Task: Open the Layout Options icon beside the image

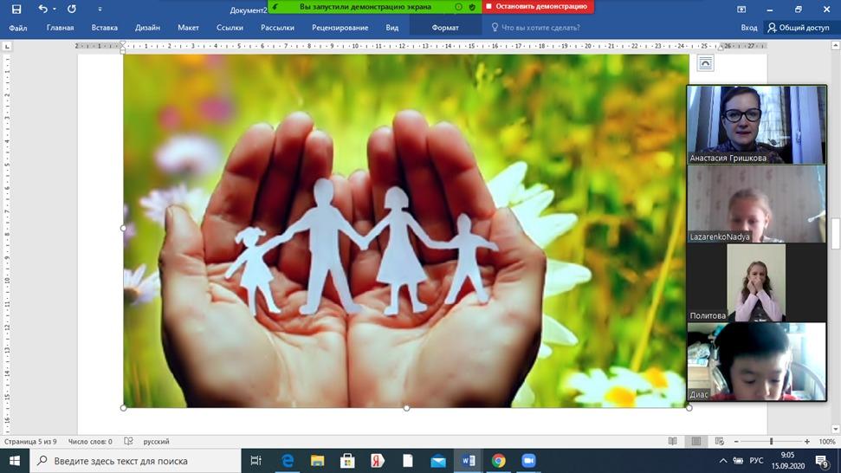Action: 705,63
